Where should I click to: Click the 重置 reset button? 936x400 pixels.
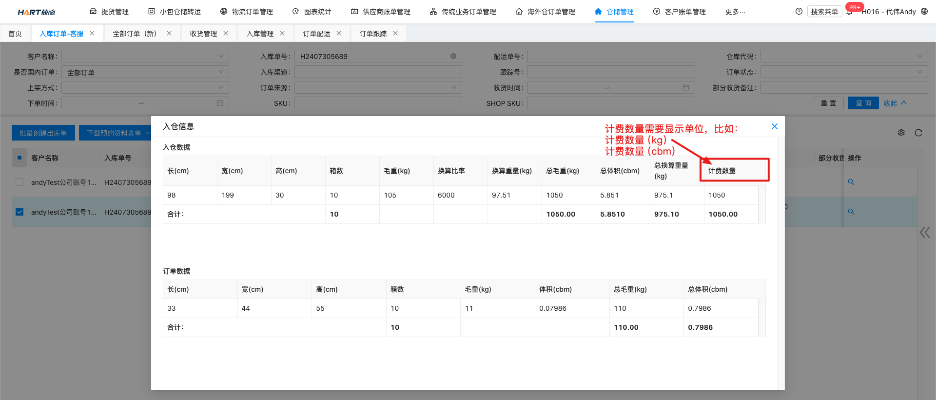(x=828, y=103)
